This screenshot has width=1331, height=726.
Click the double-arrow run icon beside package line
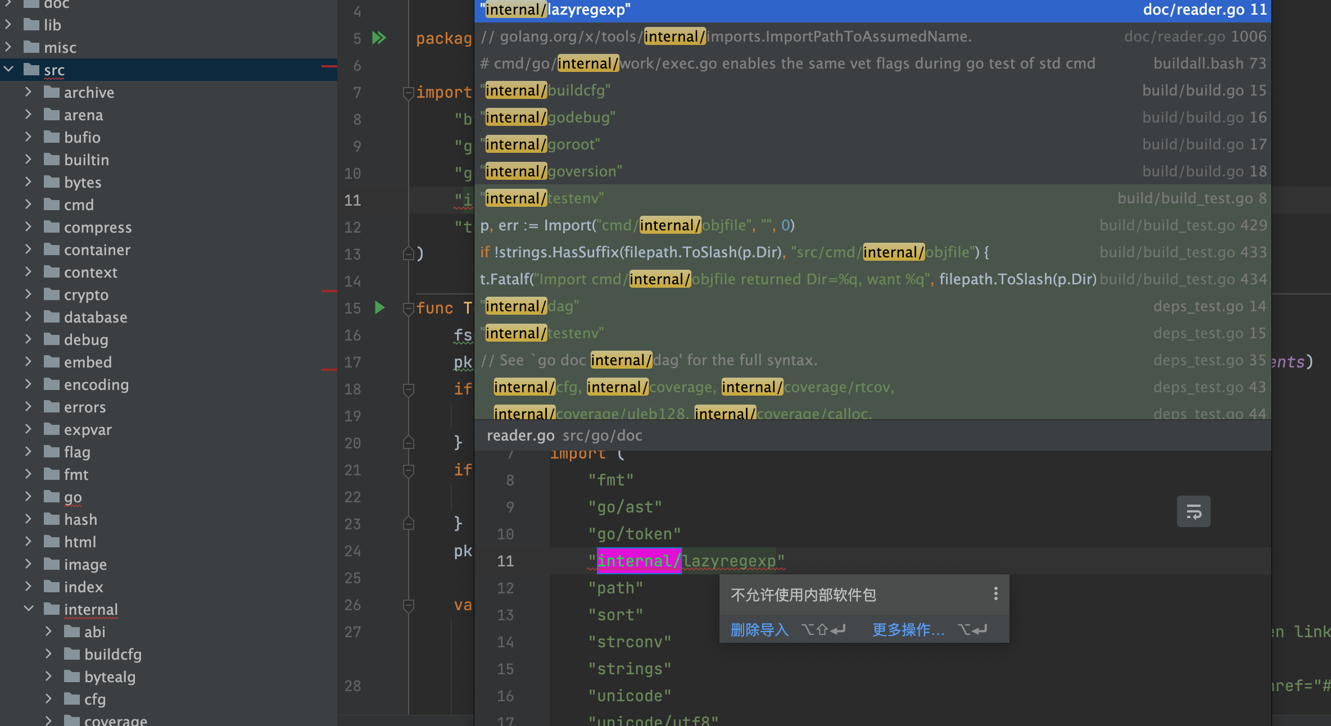pos(379,38)
